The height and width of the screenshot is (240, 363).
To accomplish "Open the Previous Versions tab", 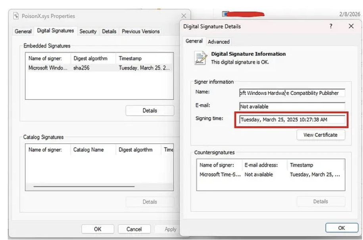I will point(140,31).
